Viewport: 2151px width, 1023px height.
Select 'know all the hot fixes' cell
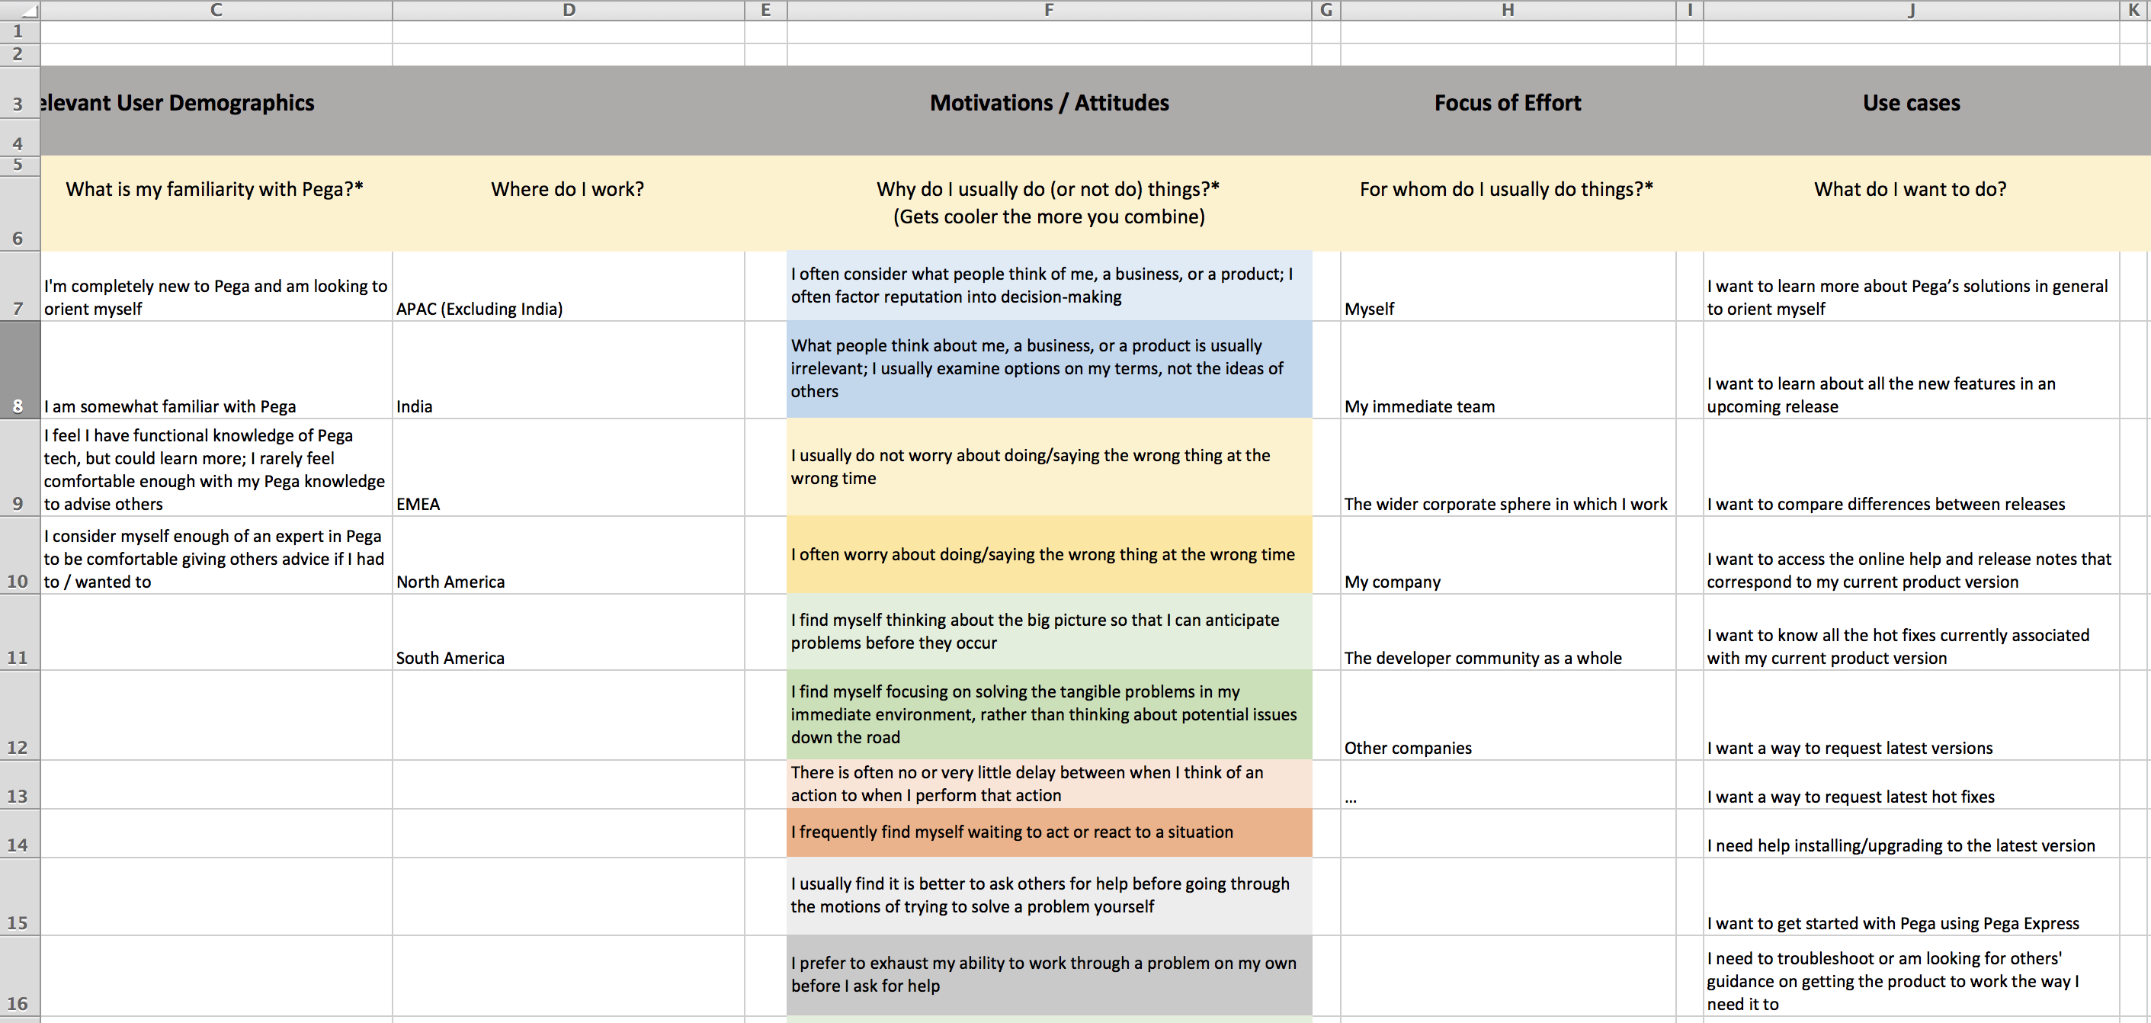coord(1912,632)
